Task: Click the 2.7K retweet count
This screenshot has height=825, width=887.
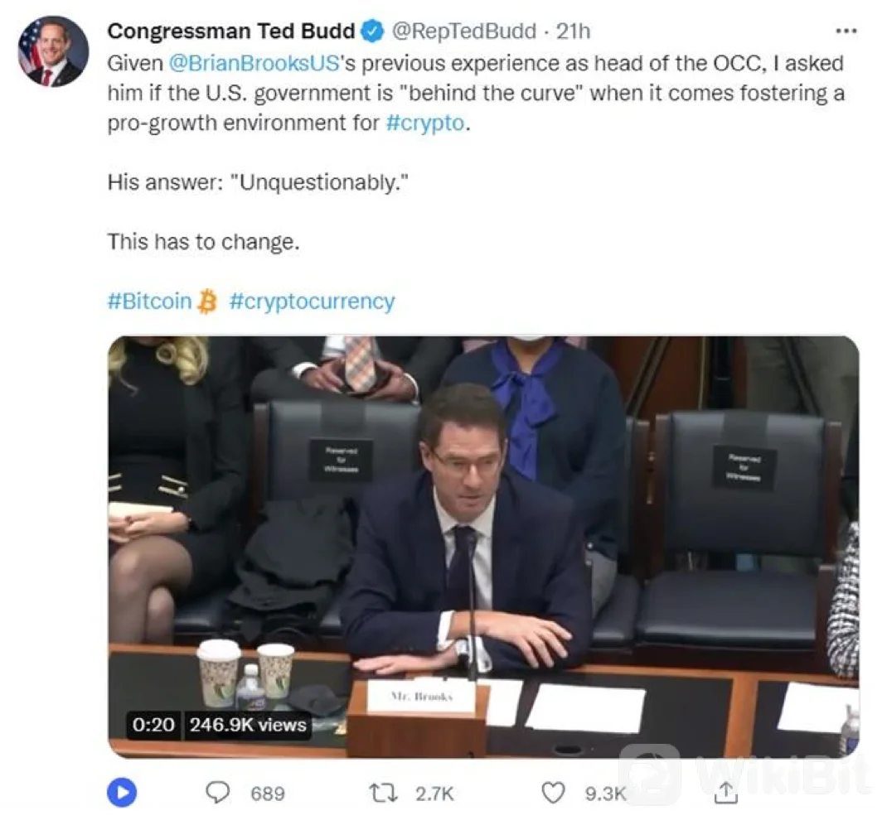Action: point(434,794)
